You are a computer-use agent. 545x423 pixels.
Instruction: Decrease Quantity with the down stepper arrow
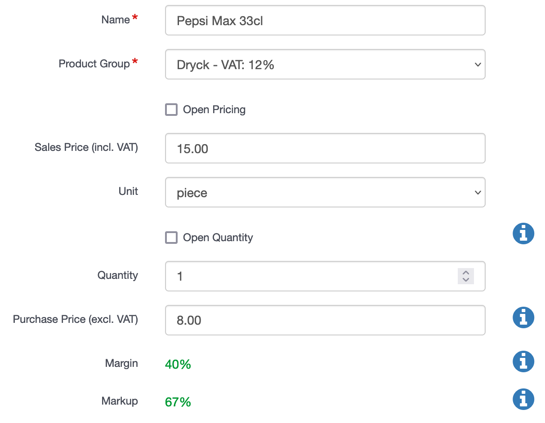pyautogui.click(x=466, y=280)
